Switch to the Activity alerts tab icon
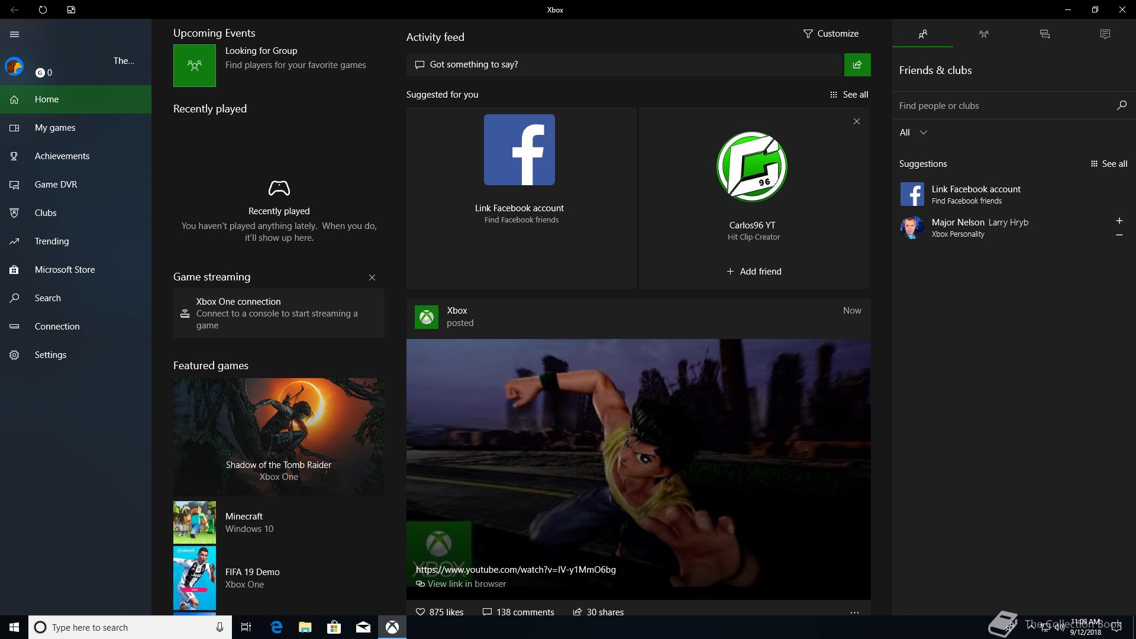Image resolution: width=1136 pixels, height=639 pixels. click(1105, 34)
